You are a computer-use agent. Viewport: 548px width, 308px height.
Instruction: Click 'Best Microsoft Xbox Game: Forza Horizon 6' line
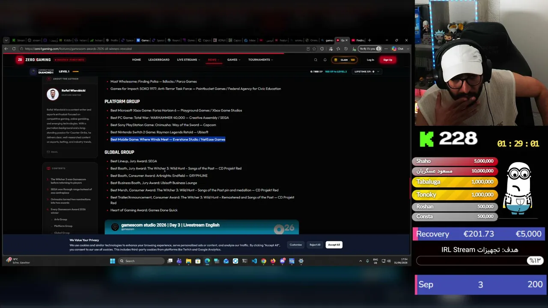point(176,110)
